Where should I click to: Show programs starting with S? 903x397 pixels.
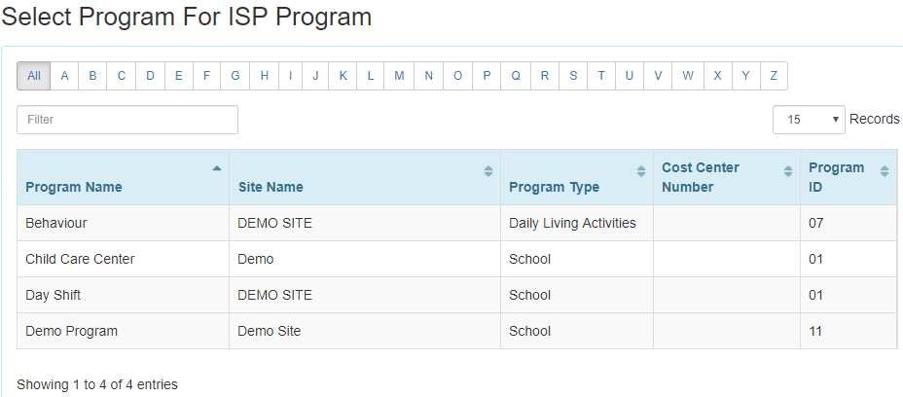(573, 76)
